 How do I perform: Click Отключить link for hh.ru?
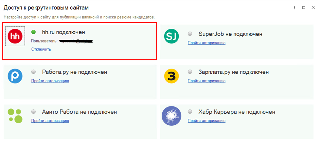pyautogui.click(x=41, y=49)
